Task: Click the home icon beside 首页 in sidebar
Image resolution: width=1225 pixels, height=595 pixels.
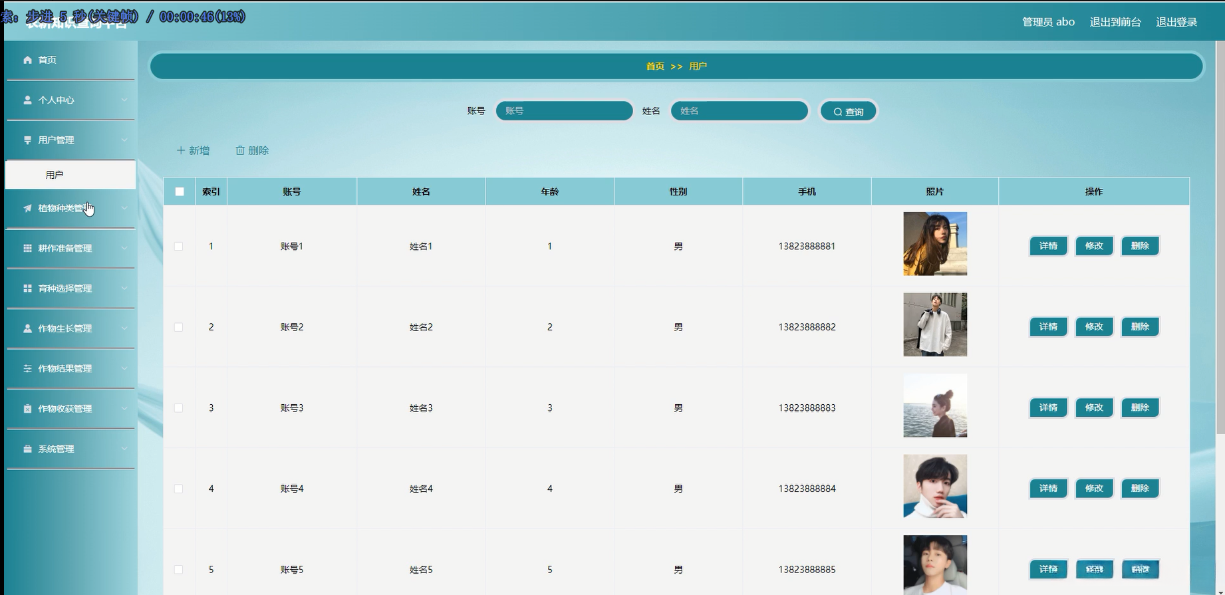Action: [x=27, y=60]
